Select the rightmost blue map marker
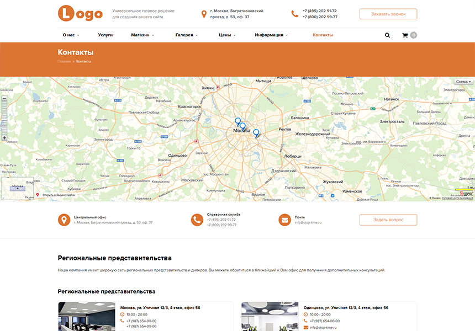475x331 pixels. pos(256,132)
